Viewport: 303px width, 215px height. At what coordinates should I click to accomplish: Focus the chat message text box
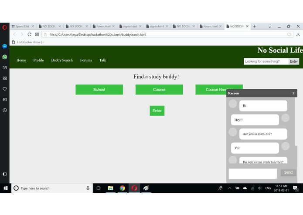click(x=253, y=174)
